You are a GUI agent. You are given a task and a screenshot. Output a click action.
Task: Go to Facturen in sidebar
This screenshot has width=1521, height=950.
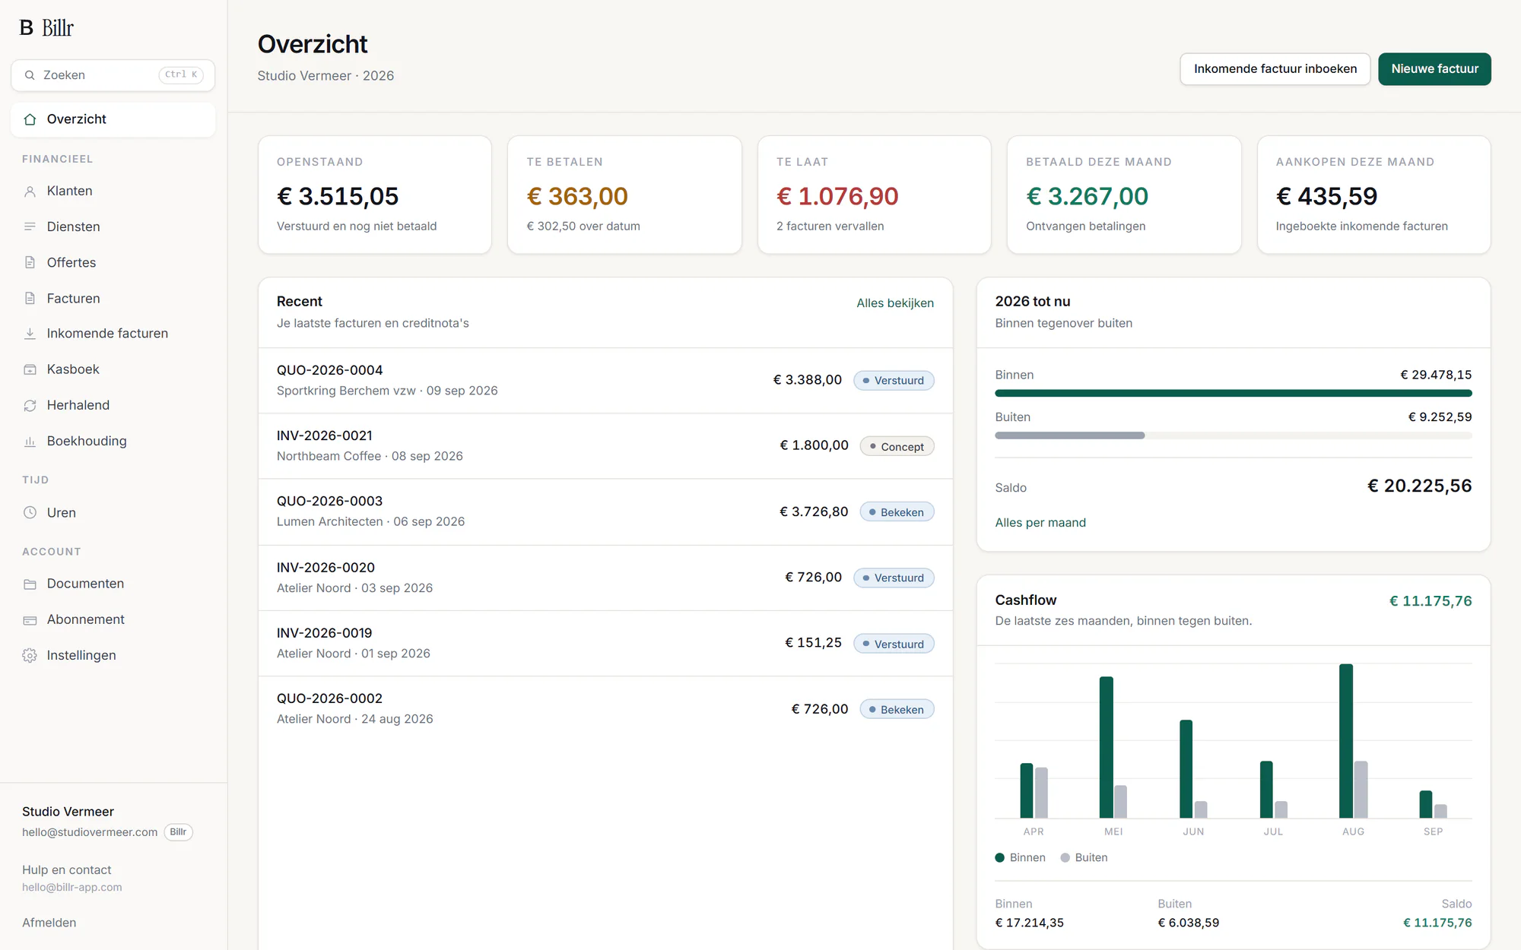coord(113,299)
